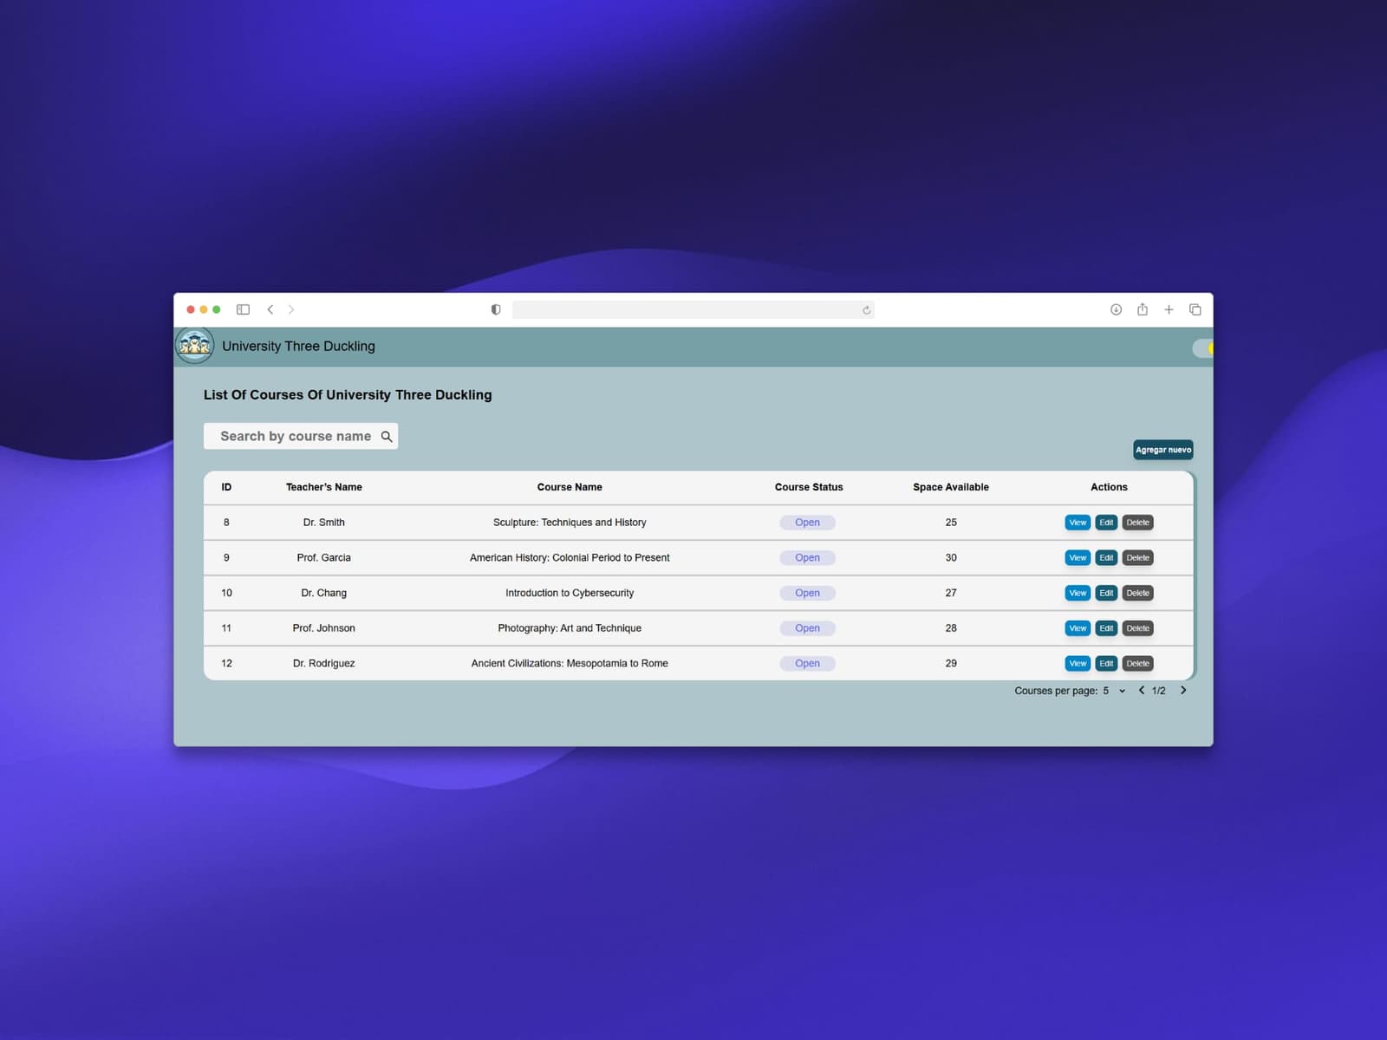Click the Teacher's Name column header

(324, 487)
